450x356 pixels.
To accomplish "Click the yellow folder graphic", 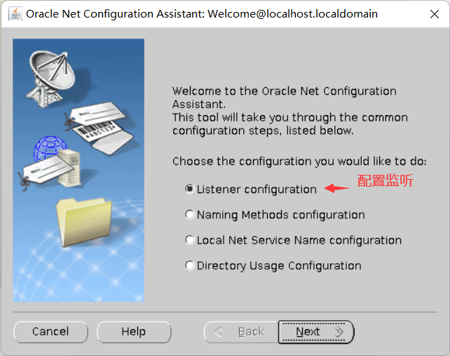I will 84,222.
